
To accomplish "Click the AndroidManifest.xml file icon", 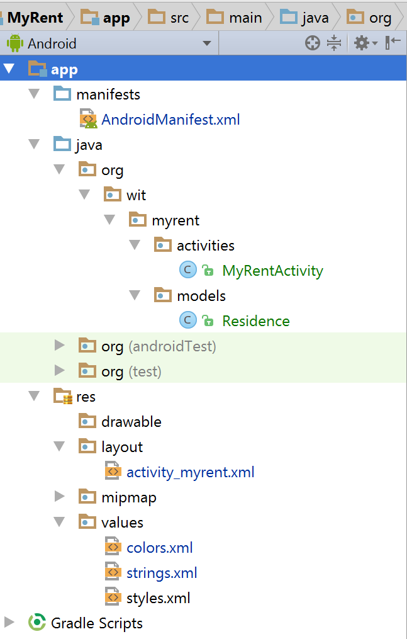I will point(88,120).
